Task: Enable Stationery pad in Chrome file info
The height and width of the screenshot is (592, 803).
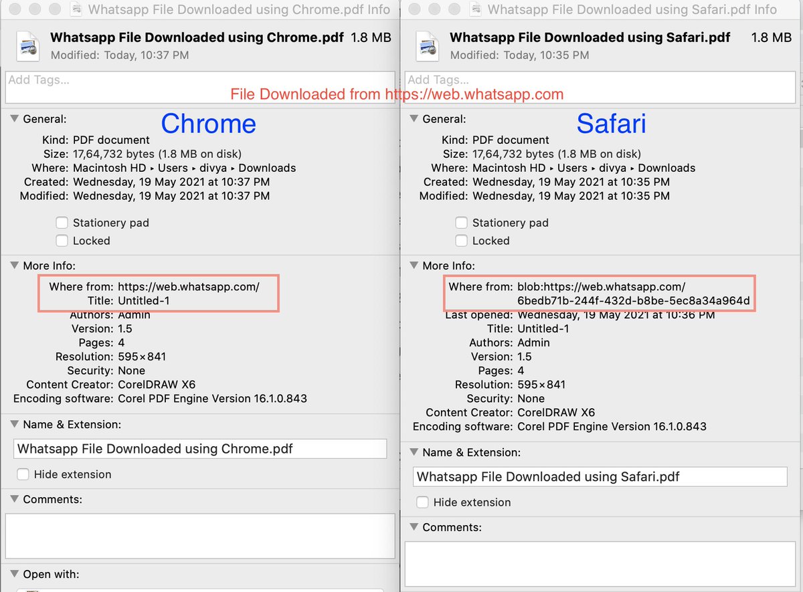Action: click(62, 223)
